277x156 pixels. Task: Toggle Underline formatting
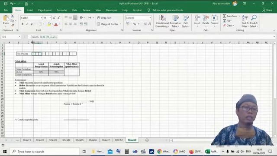point(32,24)
